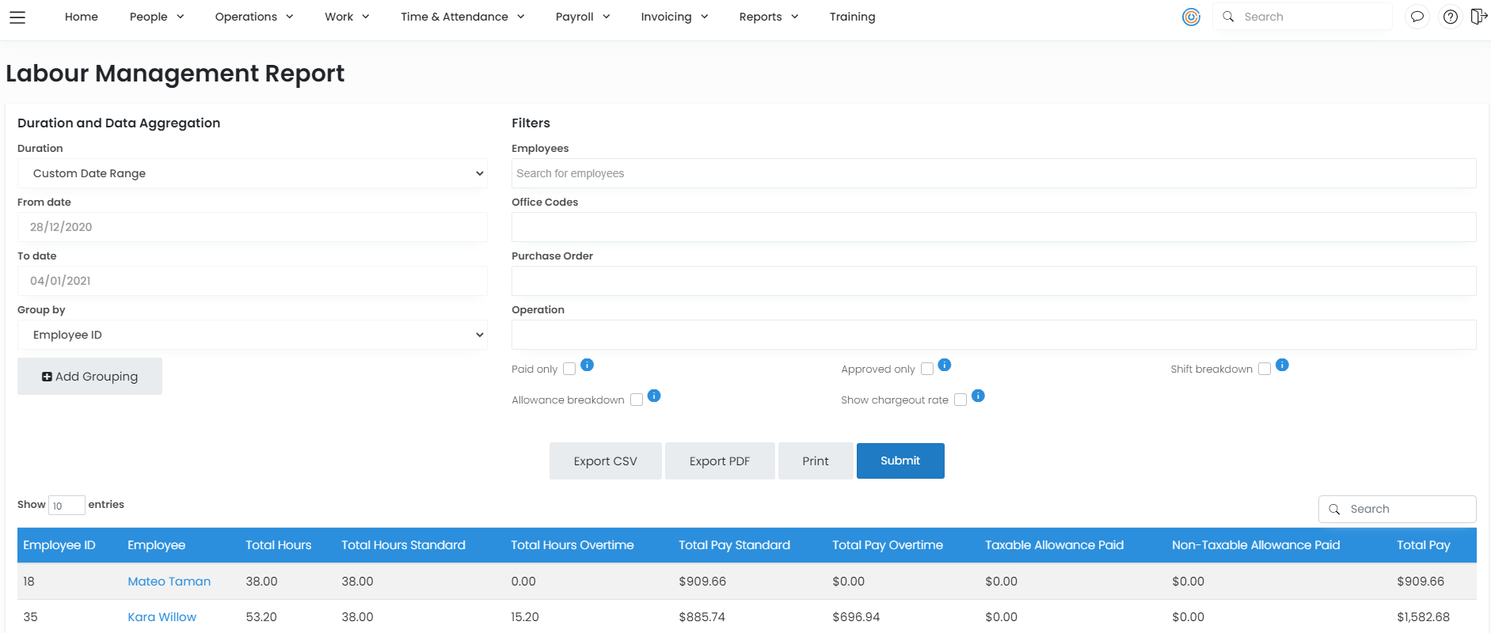Select the 15.20 overtime hours cell

[524, 617]
